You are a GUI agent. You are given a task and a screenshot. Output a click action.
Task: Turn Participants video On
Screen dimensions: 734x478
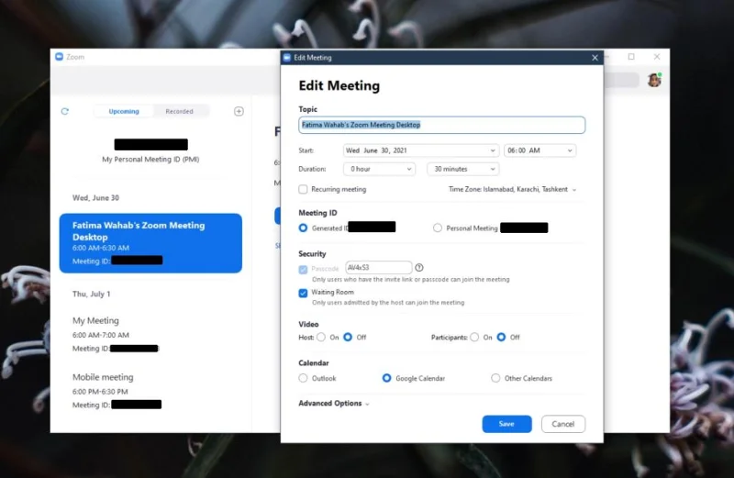[474, 337]
